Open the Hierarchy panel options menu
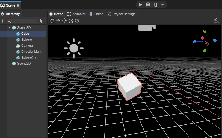The image size is (222, 138). tap(43, 14)
